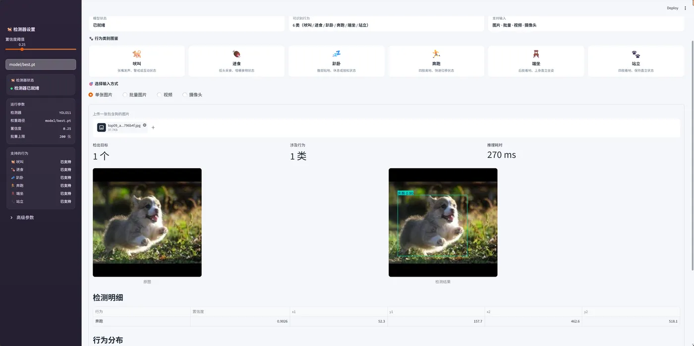Open the detection result image

coord(443,222)
